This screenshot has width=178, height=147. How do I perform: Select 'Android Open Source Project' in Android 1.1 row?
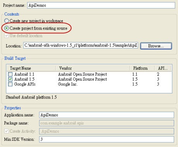pyautogui.click(x=82, y=74)
